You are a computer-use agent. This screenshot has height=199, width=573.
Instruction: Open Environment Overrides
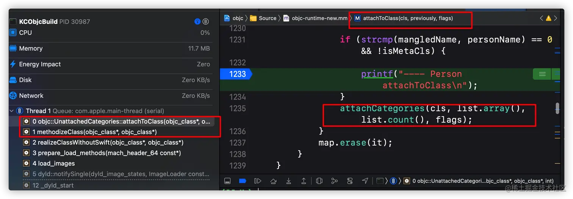(x=350, y=181)
